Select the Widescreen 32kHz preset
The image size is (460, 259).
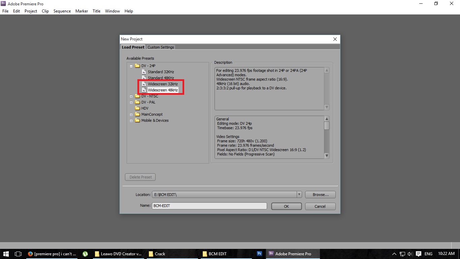click(163, 84)
